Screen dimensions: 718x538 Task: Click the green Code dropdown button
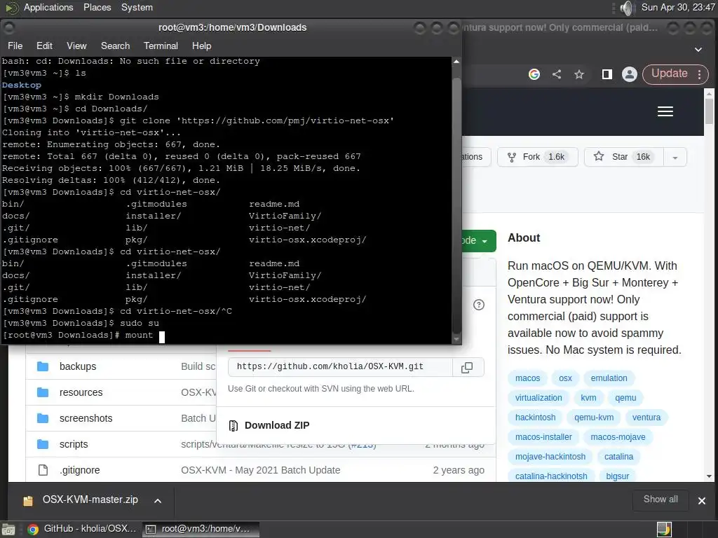pos(479,241)
